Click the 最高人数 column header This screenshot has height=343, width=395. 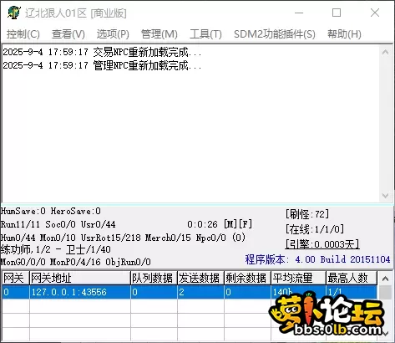352,278
